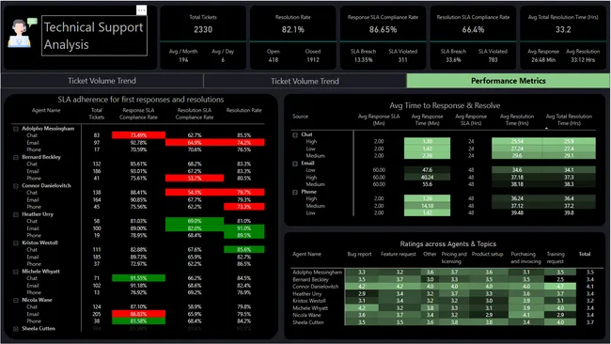611x344 pixels.
Task: Click the red 54.3% cell for Connor Danielovitch Chat
Action: (x=195, y=193)
